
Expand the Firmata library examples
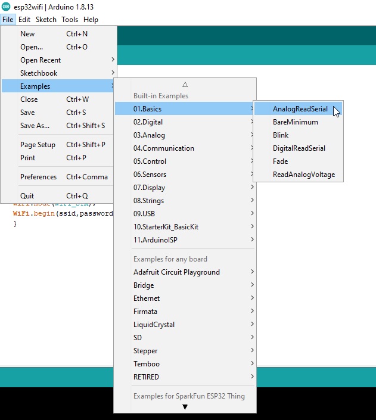point(185,312)
